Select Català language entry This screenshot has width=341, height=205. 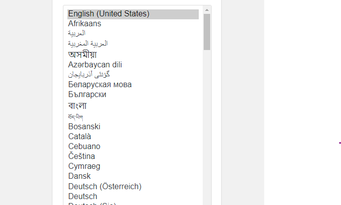pyautogui.click(x=133, y=137)
